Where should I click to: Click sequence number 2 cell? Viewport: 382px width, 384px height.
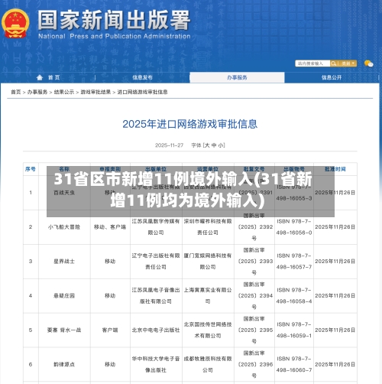point(31,227)
